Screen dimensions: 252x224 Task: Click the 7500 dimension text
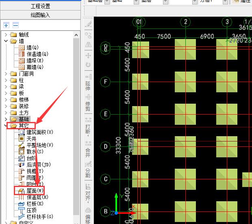pos(164,36)
